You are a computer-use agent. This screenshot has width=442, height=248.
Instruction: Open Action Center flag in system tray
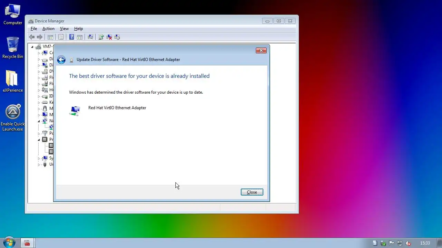[x=392, y=243]
